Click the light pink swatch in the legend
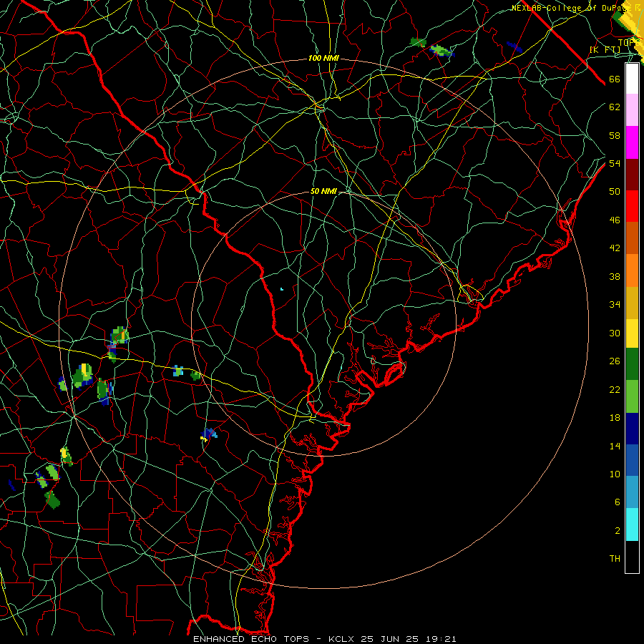 click(632, 109)
